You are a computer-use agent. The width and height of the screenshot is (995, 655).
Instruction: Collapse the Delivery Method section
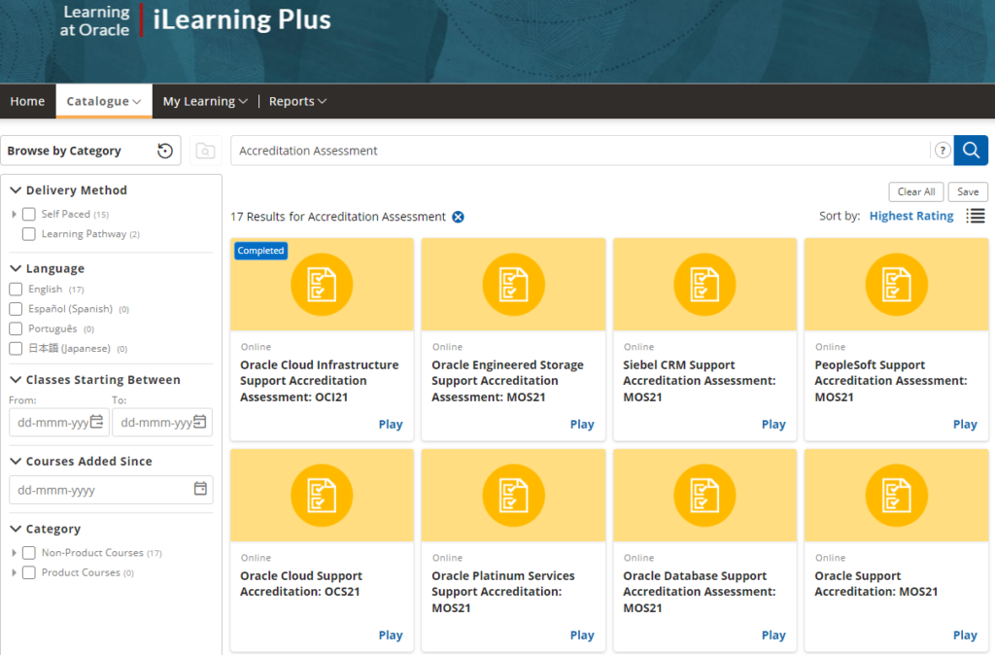(16, 190)
